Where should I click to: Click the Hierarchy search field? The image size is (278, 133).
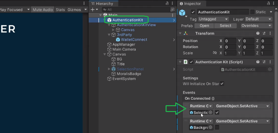point(136,10)
